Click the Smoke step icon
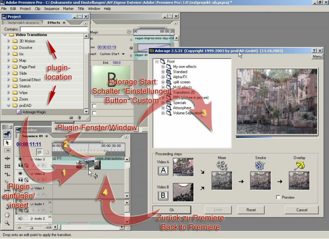This screenshot has height=239, width=329. pos(260,165)
